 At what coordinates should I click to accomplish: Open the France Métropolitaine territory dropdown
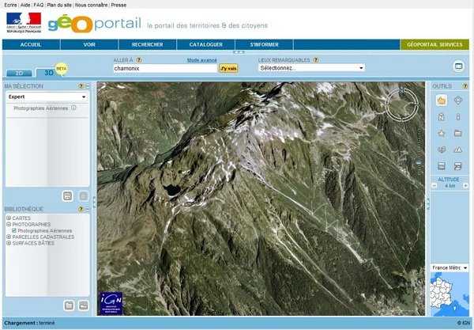(450, 267)
